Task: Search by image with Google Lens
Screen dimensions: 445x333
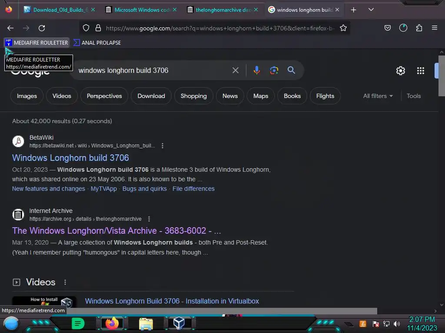Action: click(x=274, y=70)
